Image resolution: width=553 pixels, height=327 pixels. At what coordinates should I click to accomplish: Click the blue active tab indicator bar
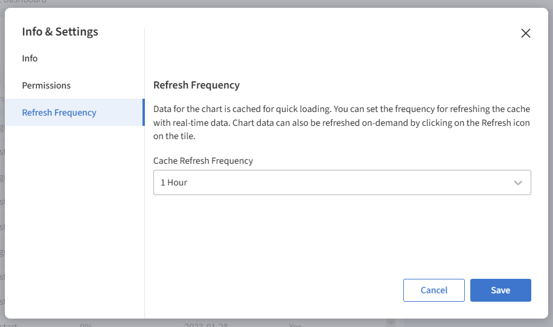[x=143, y=113]
